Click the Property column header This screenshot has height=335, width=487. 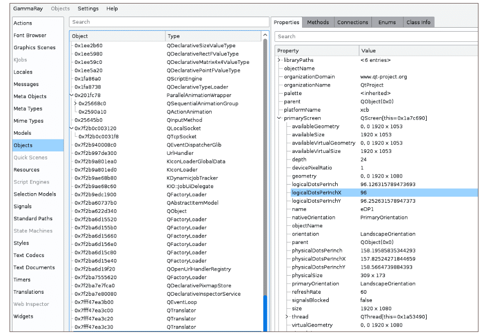(x=317, y=51)
